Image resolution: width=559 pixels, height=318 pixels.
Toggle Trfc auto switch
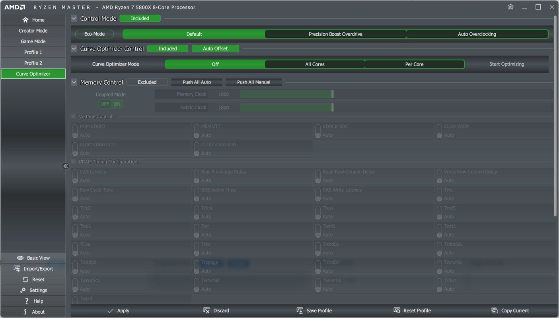tap(439, 194)
